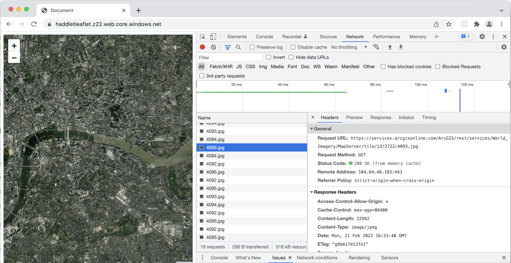Click the Filter text field
511x263 pixels.
click(229, 57)
